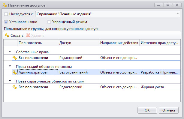Click key icon next to Журнал учёта row
The width and height of the screenshot is (184, 119).
pyautogui.click(x=15, y=87)
